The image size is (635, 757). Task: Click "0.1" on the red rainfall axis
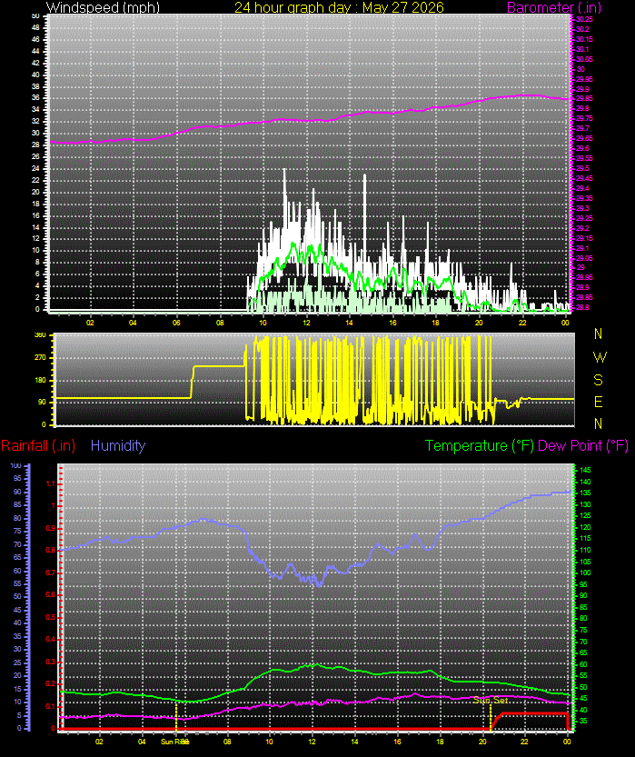[51, 706]
